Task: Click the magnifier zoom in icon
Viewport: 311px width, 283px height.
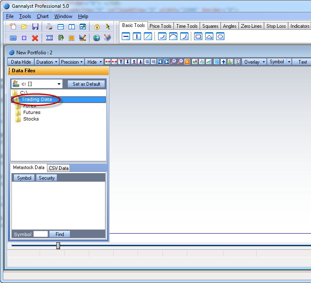Action: (174, 62)
